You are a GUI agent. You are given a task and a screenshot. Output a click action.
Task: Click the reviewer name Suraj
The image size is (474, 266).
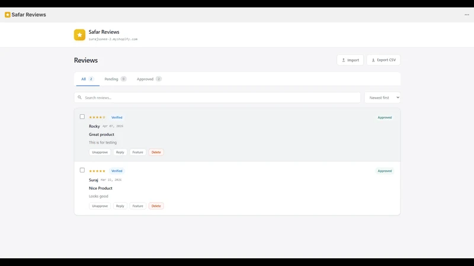pyautogui.click(x=94, y=180)
